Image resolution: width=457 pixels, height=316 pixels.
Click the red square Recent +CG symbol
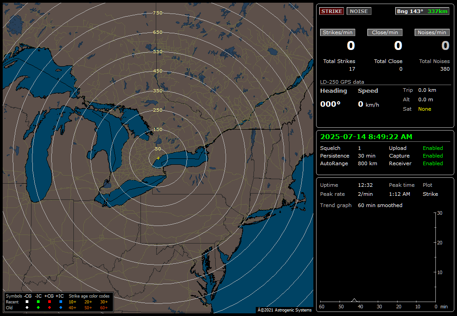pyautogui.click(x=50, y=302)
